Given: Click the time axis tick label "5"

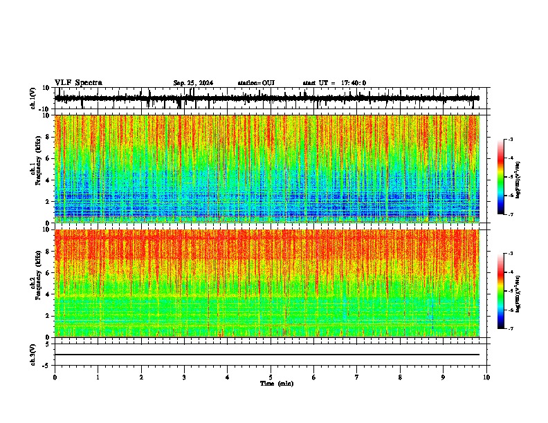Looking at the screenshot, I should pos(271,377).
